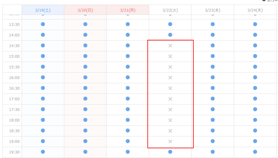Image resolution: width=278 pixels, height=158 pixels.
Task: Select available slot 3/21 at 16:00
Action: pos(128,77)
